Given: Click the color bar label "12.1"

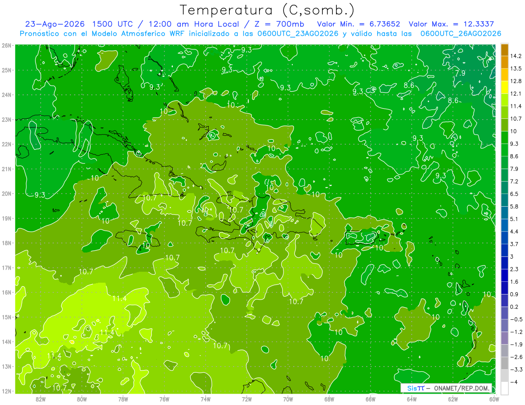Looking at the screenshot, I should (515, 93).
